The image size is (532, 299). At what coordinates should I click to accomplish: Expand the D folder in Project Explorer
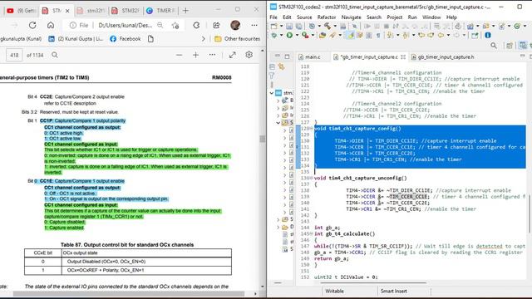click(278, 227)
